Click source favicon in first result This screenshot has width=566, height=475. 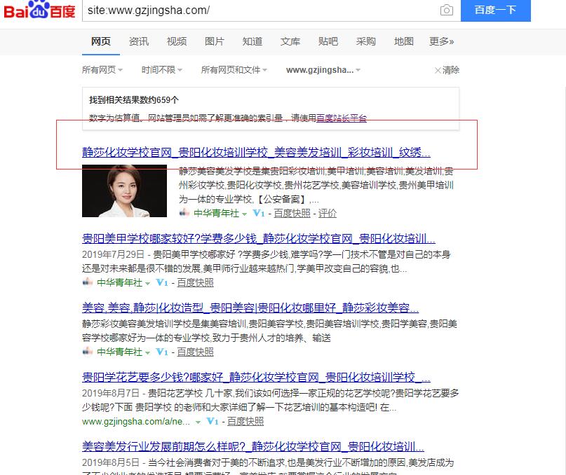tap(184, 213)
